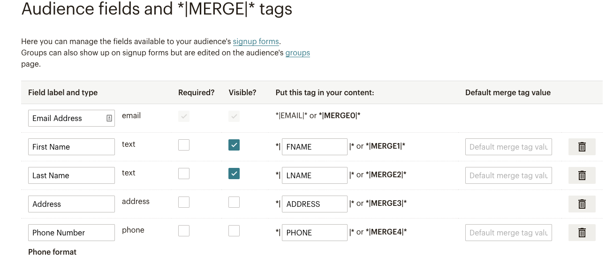Click the First Name label input
Image resolution: width=606 pixels, height=257 pixels.
pyautogui.click(x=71, y=147)
